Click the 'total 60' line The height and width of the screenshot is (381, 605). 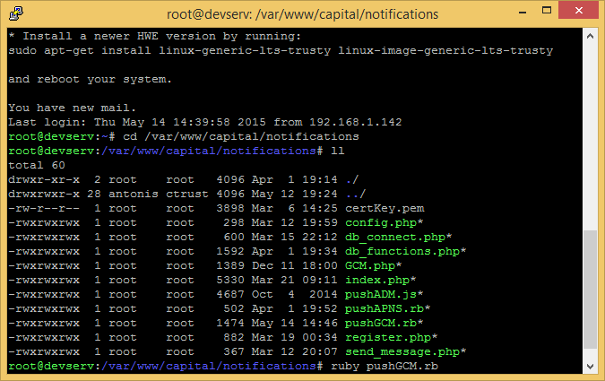coord(37,165)
